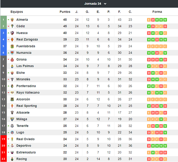
Task: Select position 22 red relegation marker
Action: (4, 159)
